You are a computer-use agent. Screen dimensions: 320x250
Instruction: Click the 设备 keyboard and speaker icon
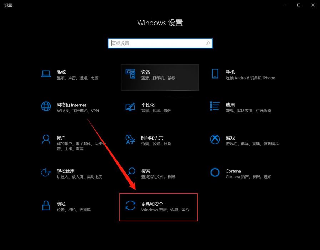coord(131,74)
